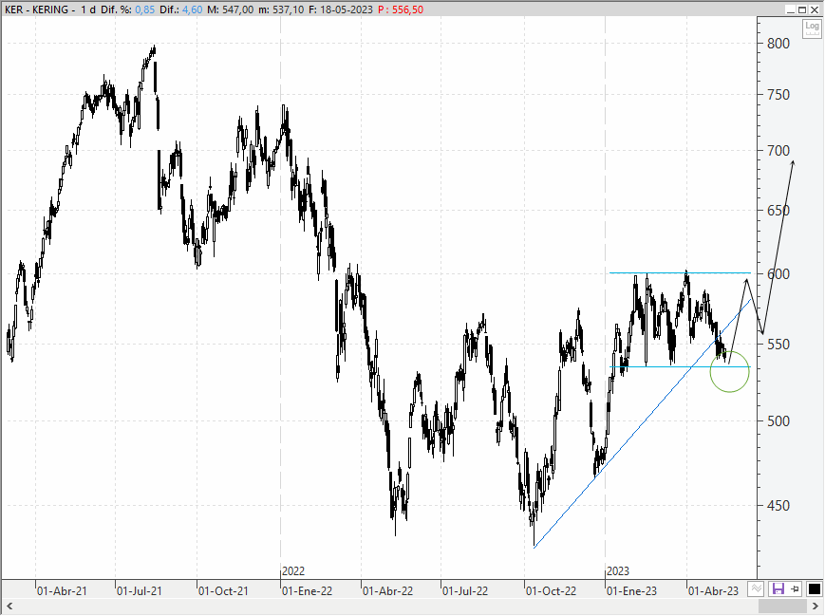Click the 750 price axis label
This screenshot has width=825, height=616.
tap(778, 95)
